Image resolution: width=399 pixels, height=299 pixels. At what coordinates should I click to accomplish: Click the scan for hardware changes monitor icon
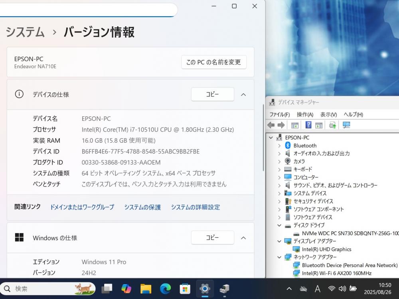click(x=346, y=125)
